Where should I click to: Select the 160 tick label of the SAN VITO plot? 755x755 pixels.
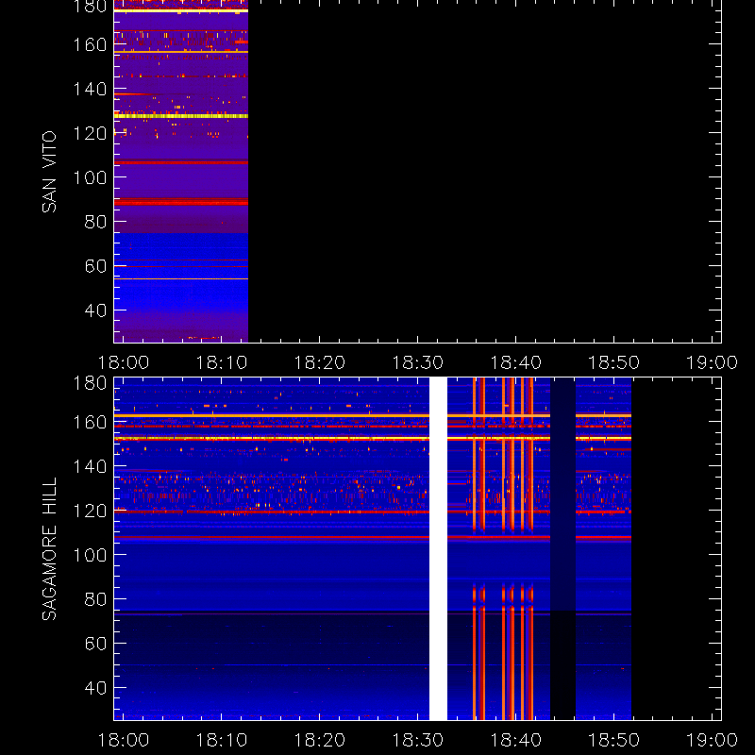pos(90,44)
